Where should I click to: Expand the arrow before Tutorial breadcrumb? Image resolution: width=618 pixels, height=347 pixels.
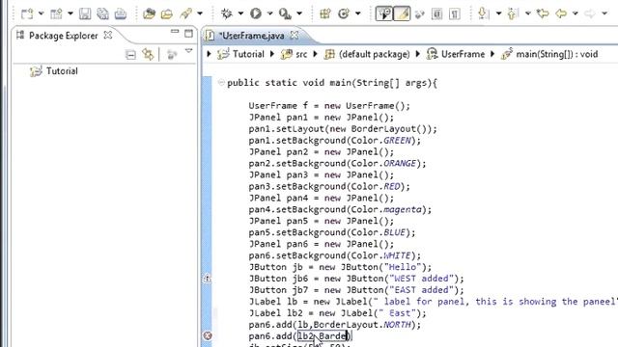209,54
